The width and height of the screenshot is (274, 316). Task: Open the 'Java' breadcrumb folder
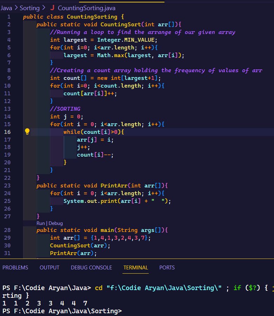[x=6, y=8]
